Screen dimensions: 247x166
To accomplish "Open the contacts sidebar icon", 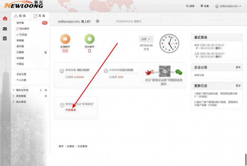I will pyautogui.click(x=5, y=38).
